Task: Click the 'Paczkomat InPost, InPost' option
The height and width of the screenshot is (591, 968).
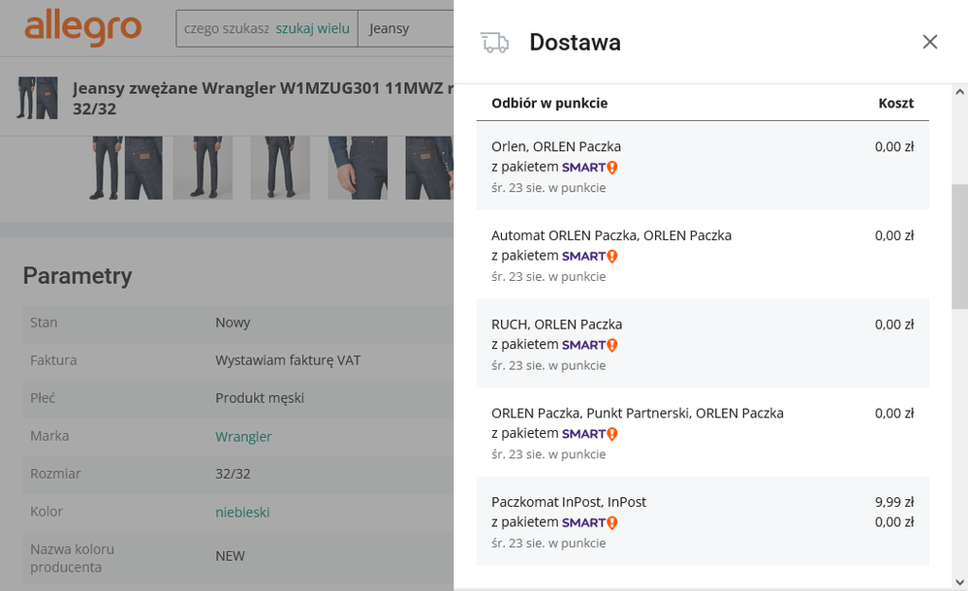Action: (703, 521)
